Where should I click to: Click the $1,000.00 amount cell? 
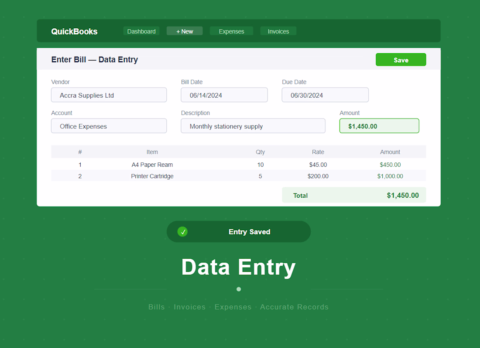coord(390,176)
